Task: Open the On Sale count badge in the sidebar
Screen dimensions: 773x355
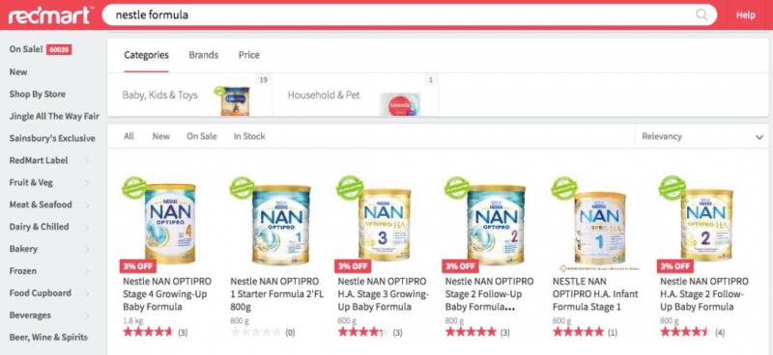Action: click(x=59, y=50)
